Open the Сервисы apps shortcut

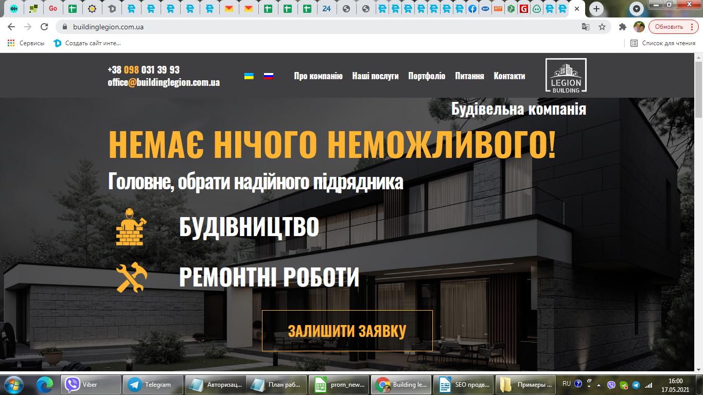click(x=26, y=43)
